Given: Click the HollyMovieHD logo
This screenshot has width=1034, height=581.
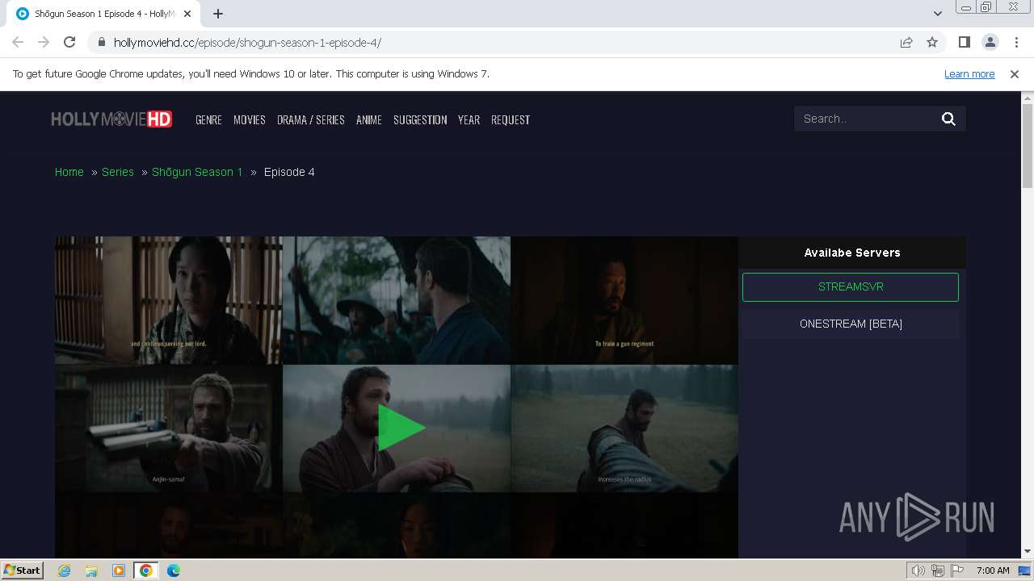Looking at the screenshot, I should point(111,119).
